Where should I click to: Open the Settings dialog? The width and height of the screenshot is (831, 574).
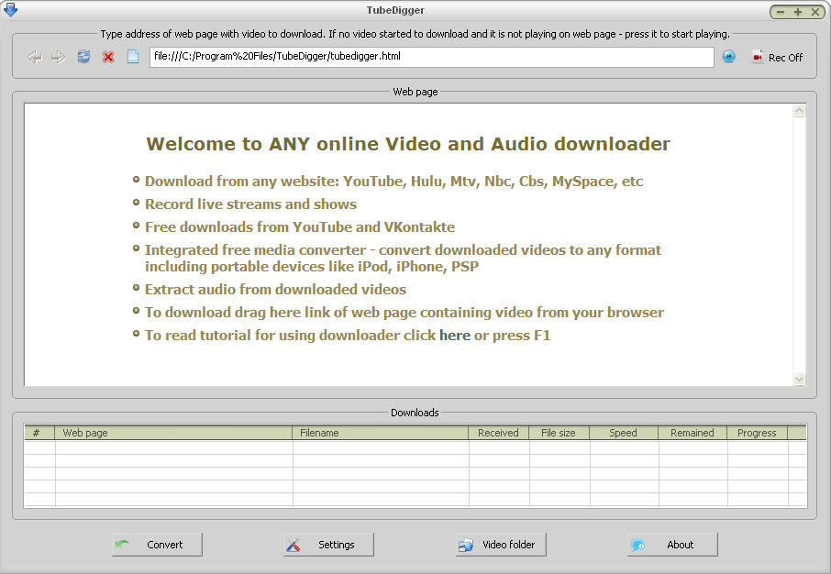pyautogui.click(x=328, y=545)
